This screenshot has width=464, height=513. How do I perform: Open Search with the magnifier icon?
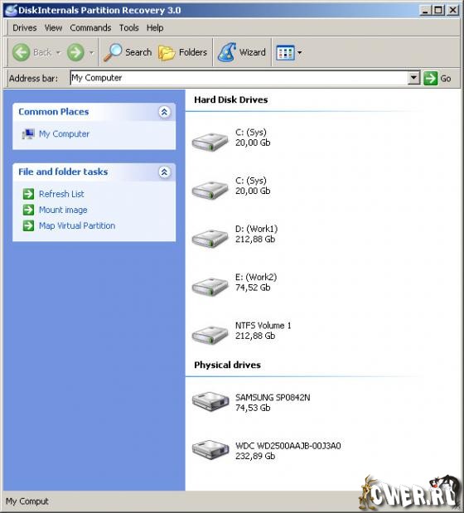coord(113,52)
